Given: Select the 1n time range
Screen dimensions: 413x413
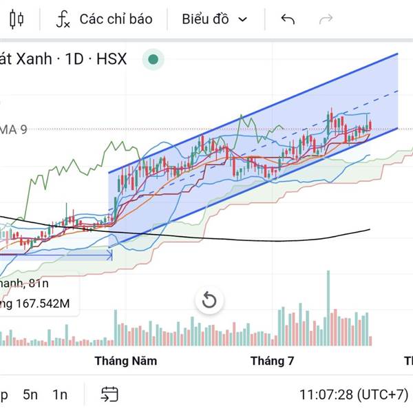Looking at the screenshot, I should (x=60, y=394).
